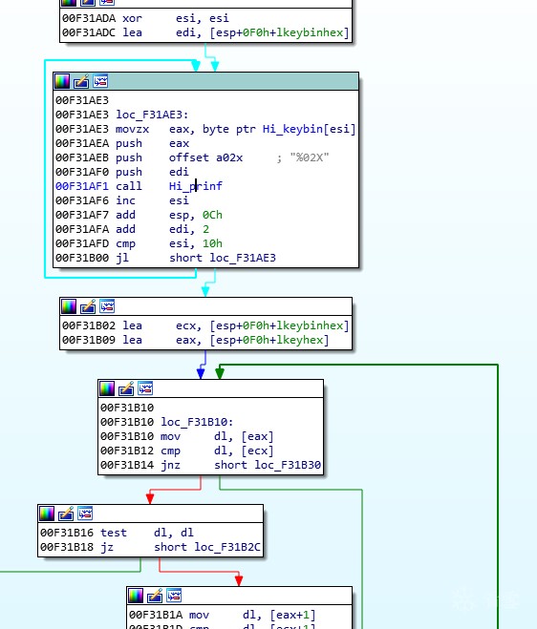537x629 pixels.
Task: Select 'add esp, 0Ch' instruction
Action: pyautogui.click(x=139, y=215)
